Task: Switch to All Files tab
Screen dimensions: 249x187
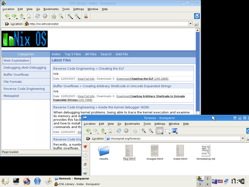Action: point(91,54)
